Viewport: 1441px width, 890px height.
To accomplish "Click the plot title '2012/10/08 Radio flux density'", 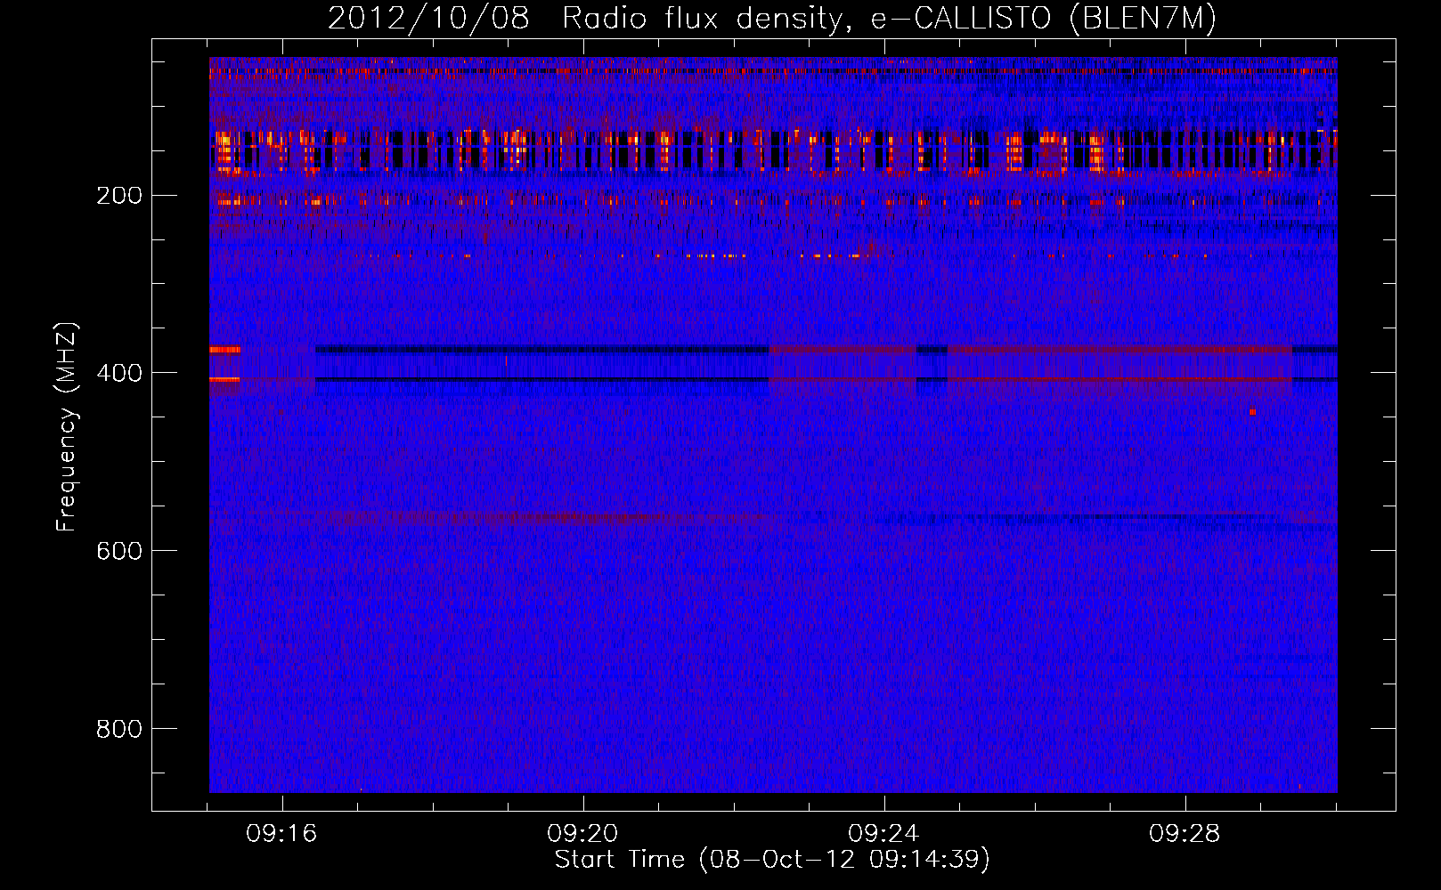I will [585, 19].
